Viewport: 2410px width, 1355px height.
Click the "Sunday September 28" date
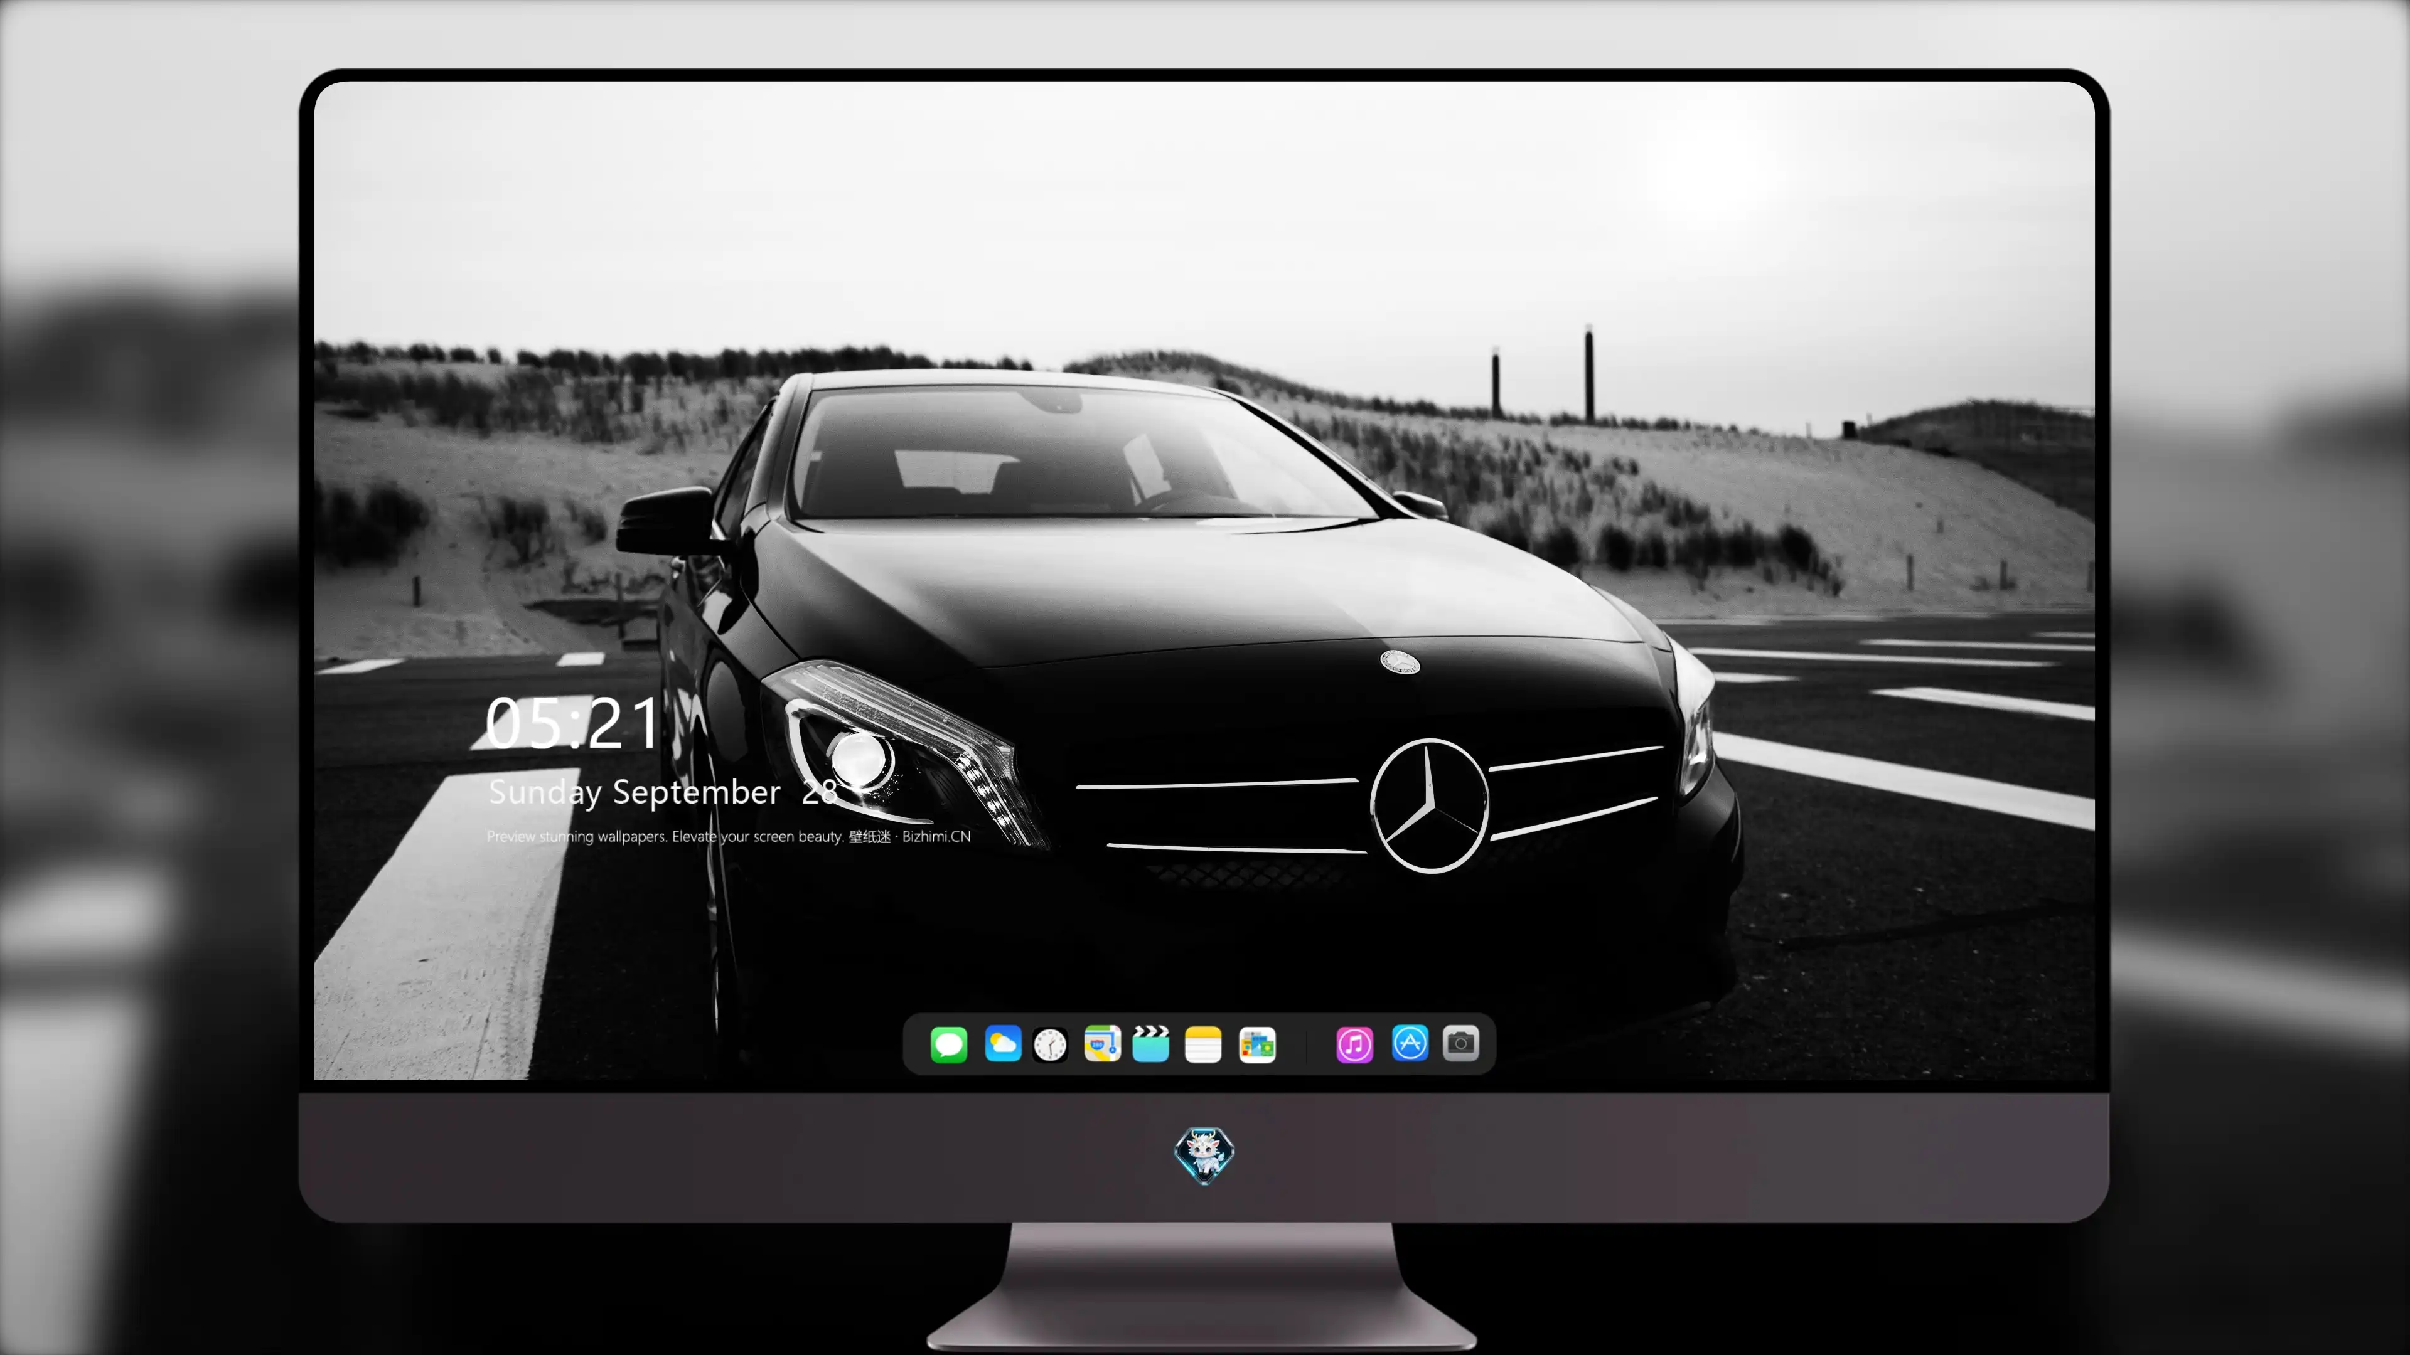662,793
